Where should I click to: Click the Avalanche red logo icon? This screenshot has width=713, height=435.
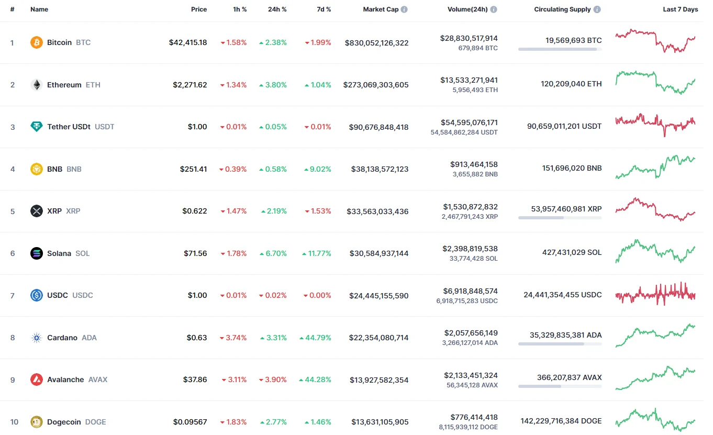click(x=37, y=380)
